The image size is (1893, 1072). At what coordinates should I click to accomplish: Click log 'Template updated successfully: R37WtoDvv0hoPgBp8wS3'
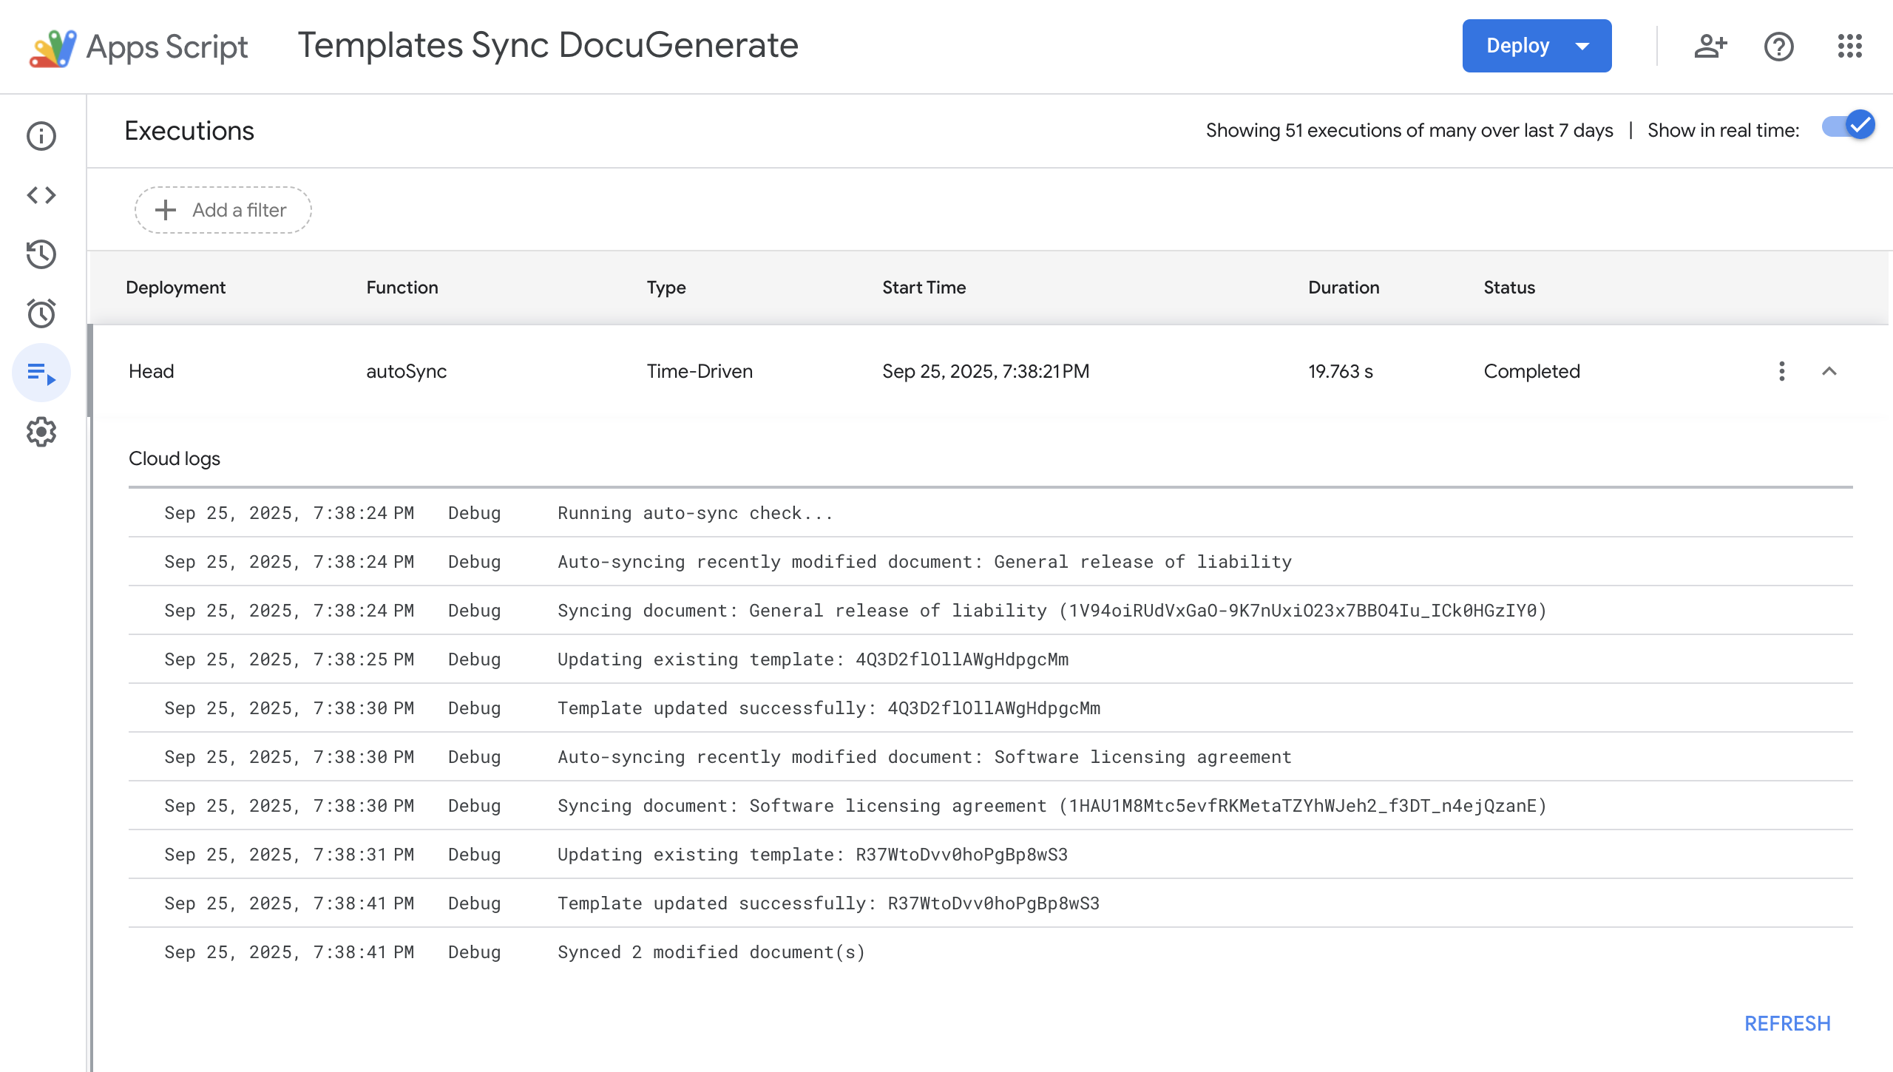pos(990,903)
